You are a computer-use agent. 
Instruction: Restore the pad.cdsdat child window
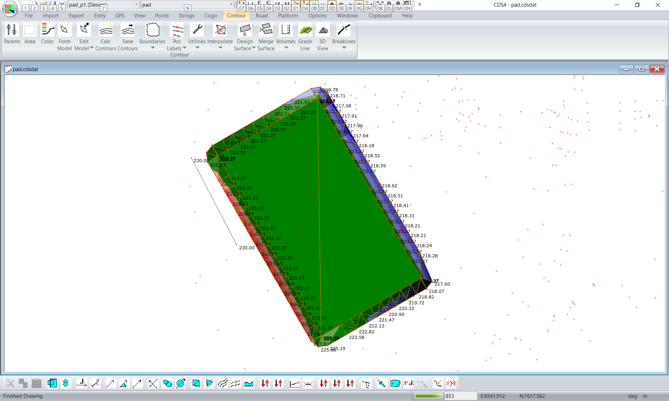(x=641, y=69)
